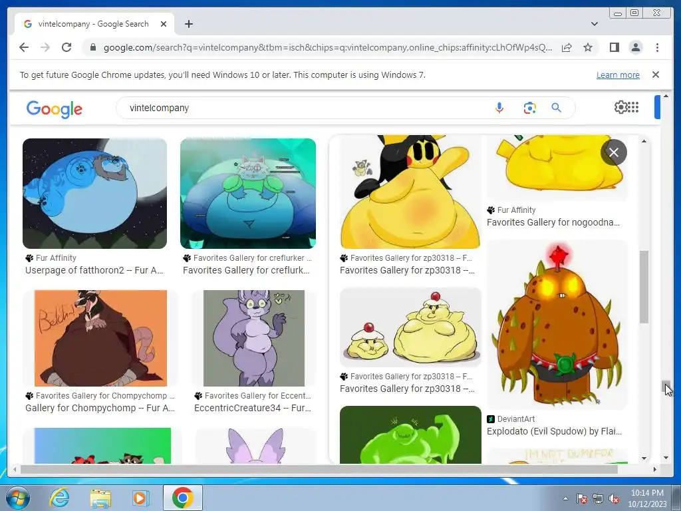681x511 pixels.
Task: Open the Learn more link
Action: [618, 75]
